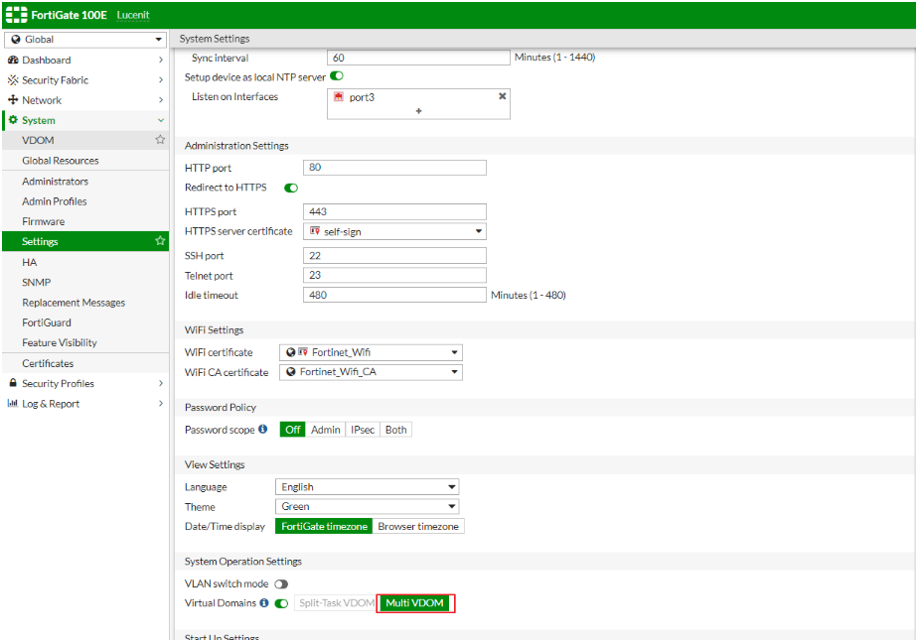This screenshot has width=920, height=643.
Task: Click the Security Profiles lock icon
Action: click(13, 383)
